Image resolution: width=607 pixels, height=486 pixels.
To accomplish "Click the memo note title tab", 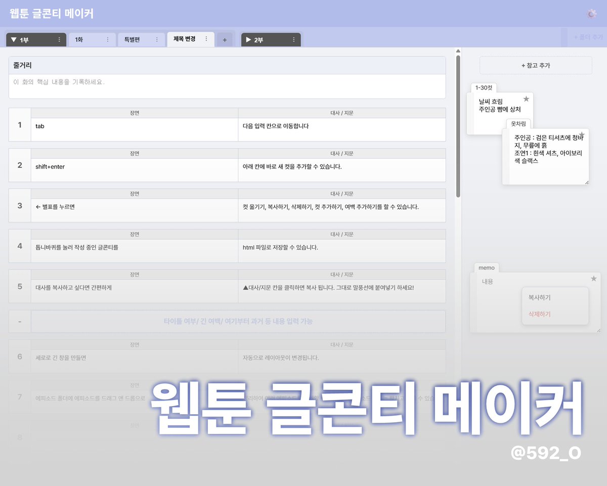I will pos(487,268).
